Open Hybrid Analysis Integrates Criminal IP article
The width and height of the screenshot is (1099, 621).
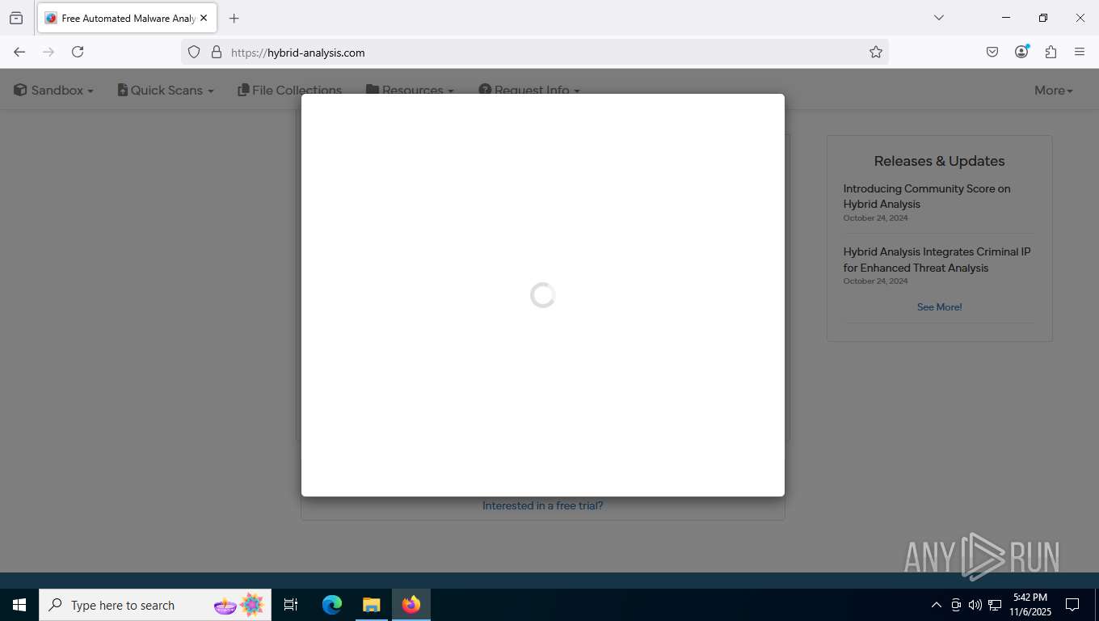pyautogui.click(x=937, y=260)
